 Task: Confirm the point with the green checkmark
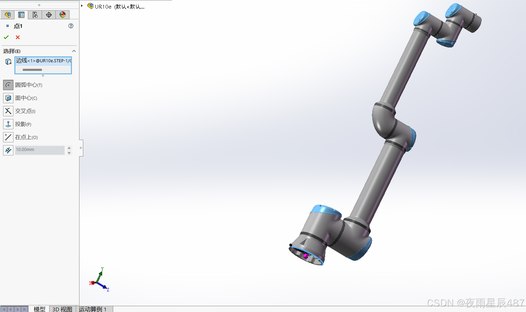click(6, 37)
